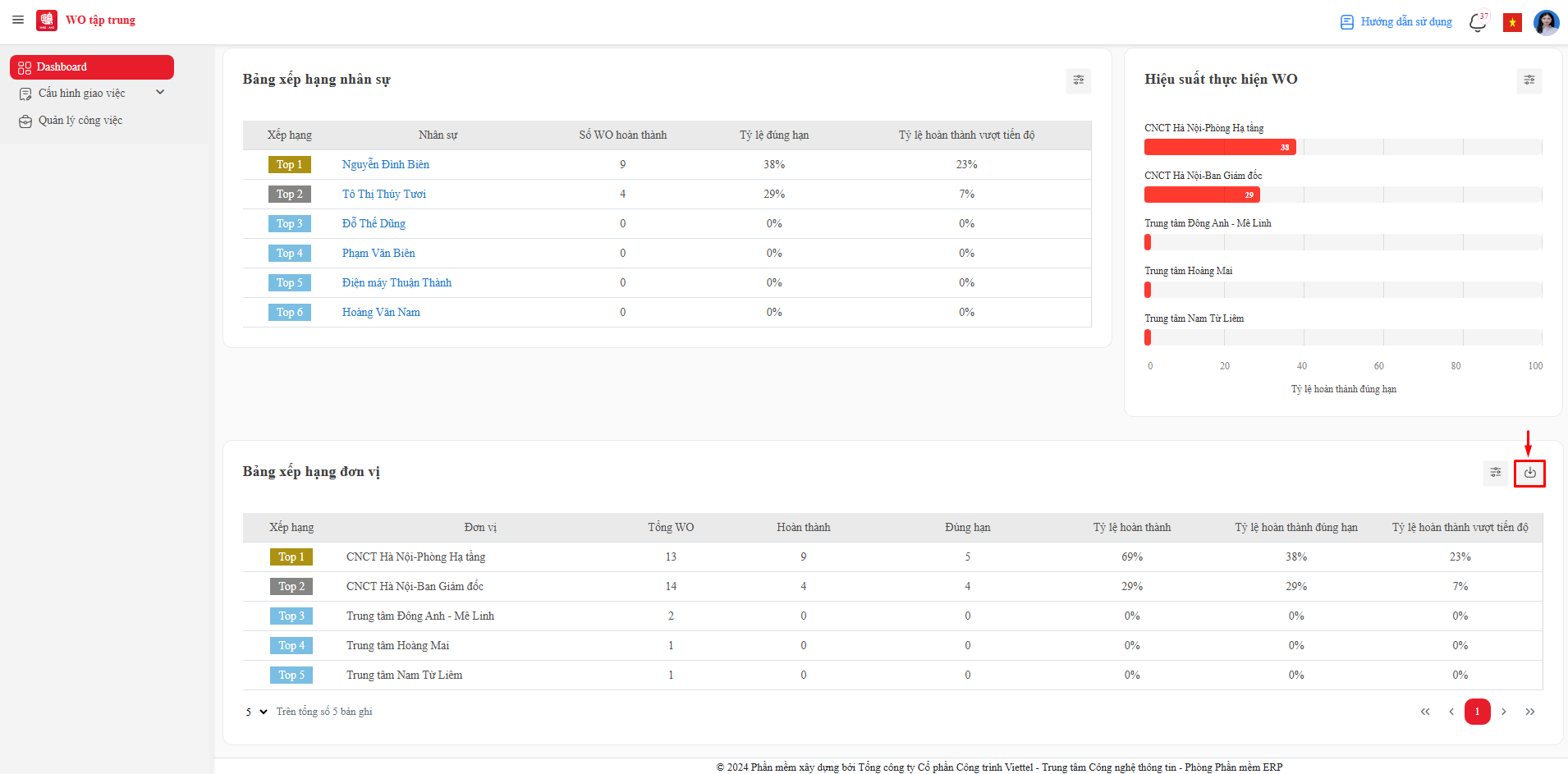Click the Đúng hạn column header
1568x774 pixels.
[968, 528]
